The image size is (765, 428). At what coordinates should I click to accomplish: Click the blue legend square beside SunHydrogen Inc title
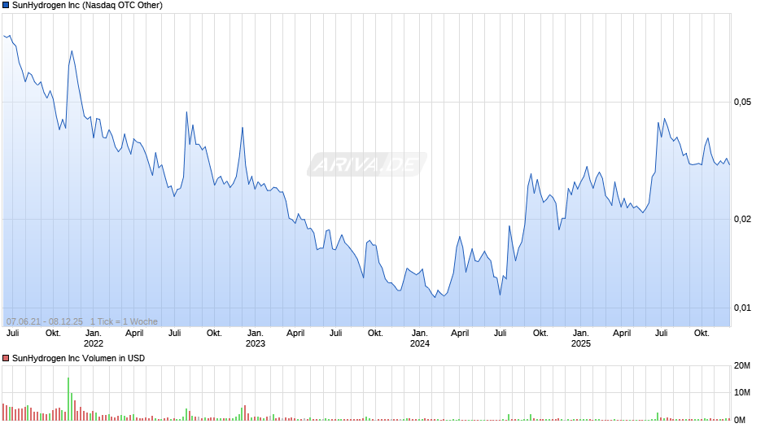click(6, 6)
